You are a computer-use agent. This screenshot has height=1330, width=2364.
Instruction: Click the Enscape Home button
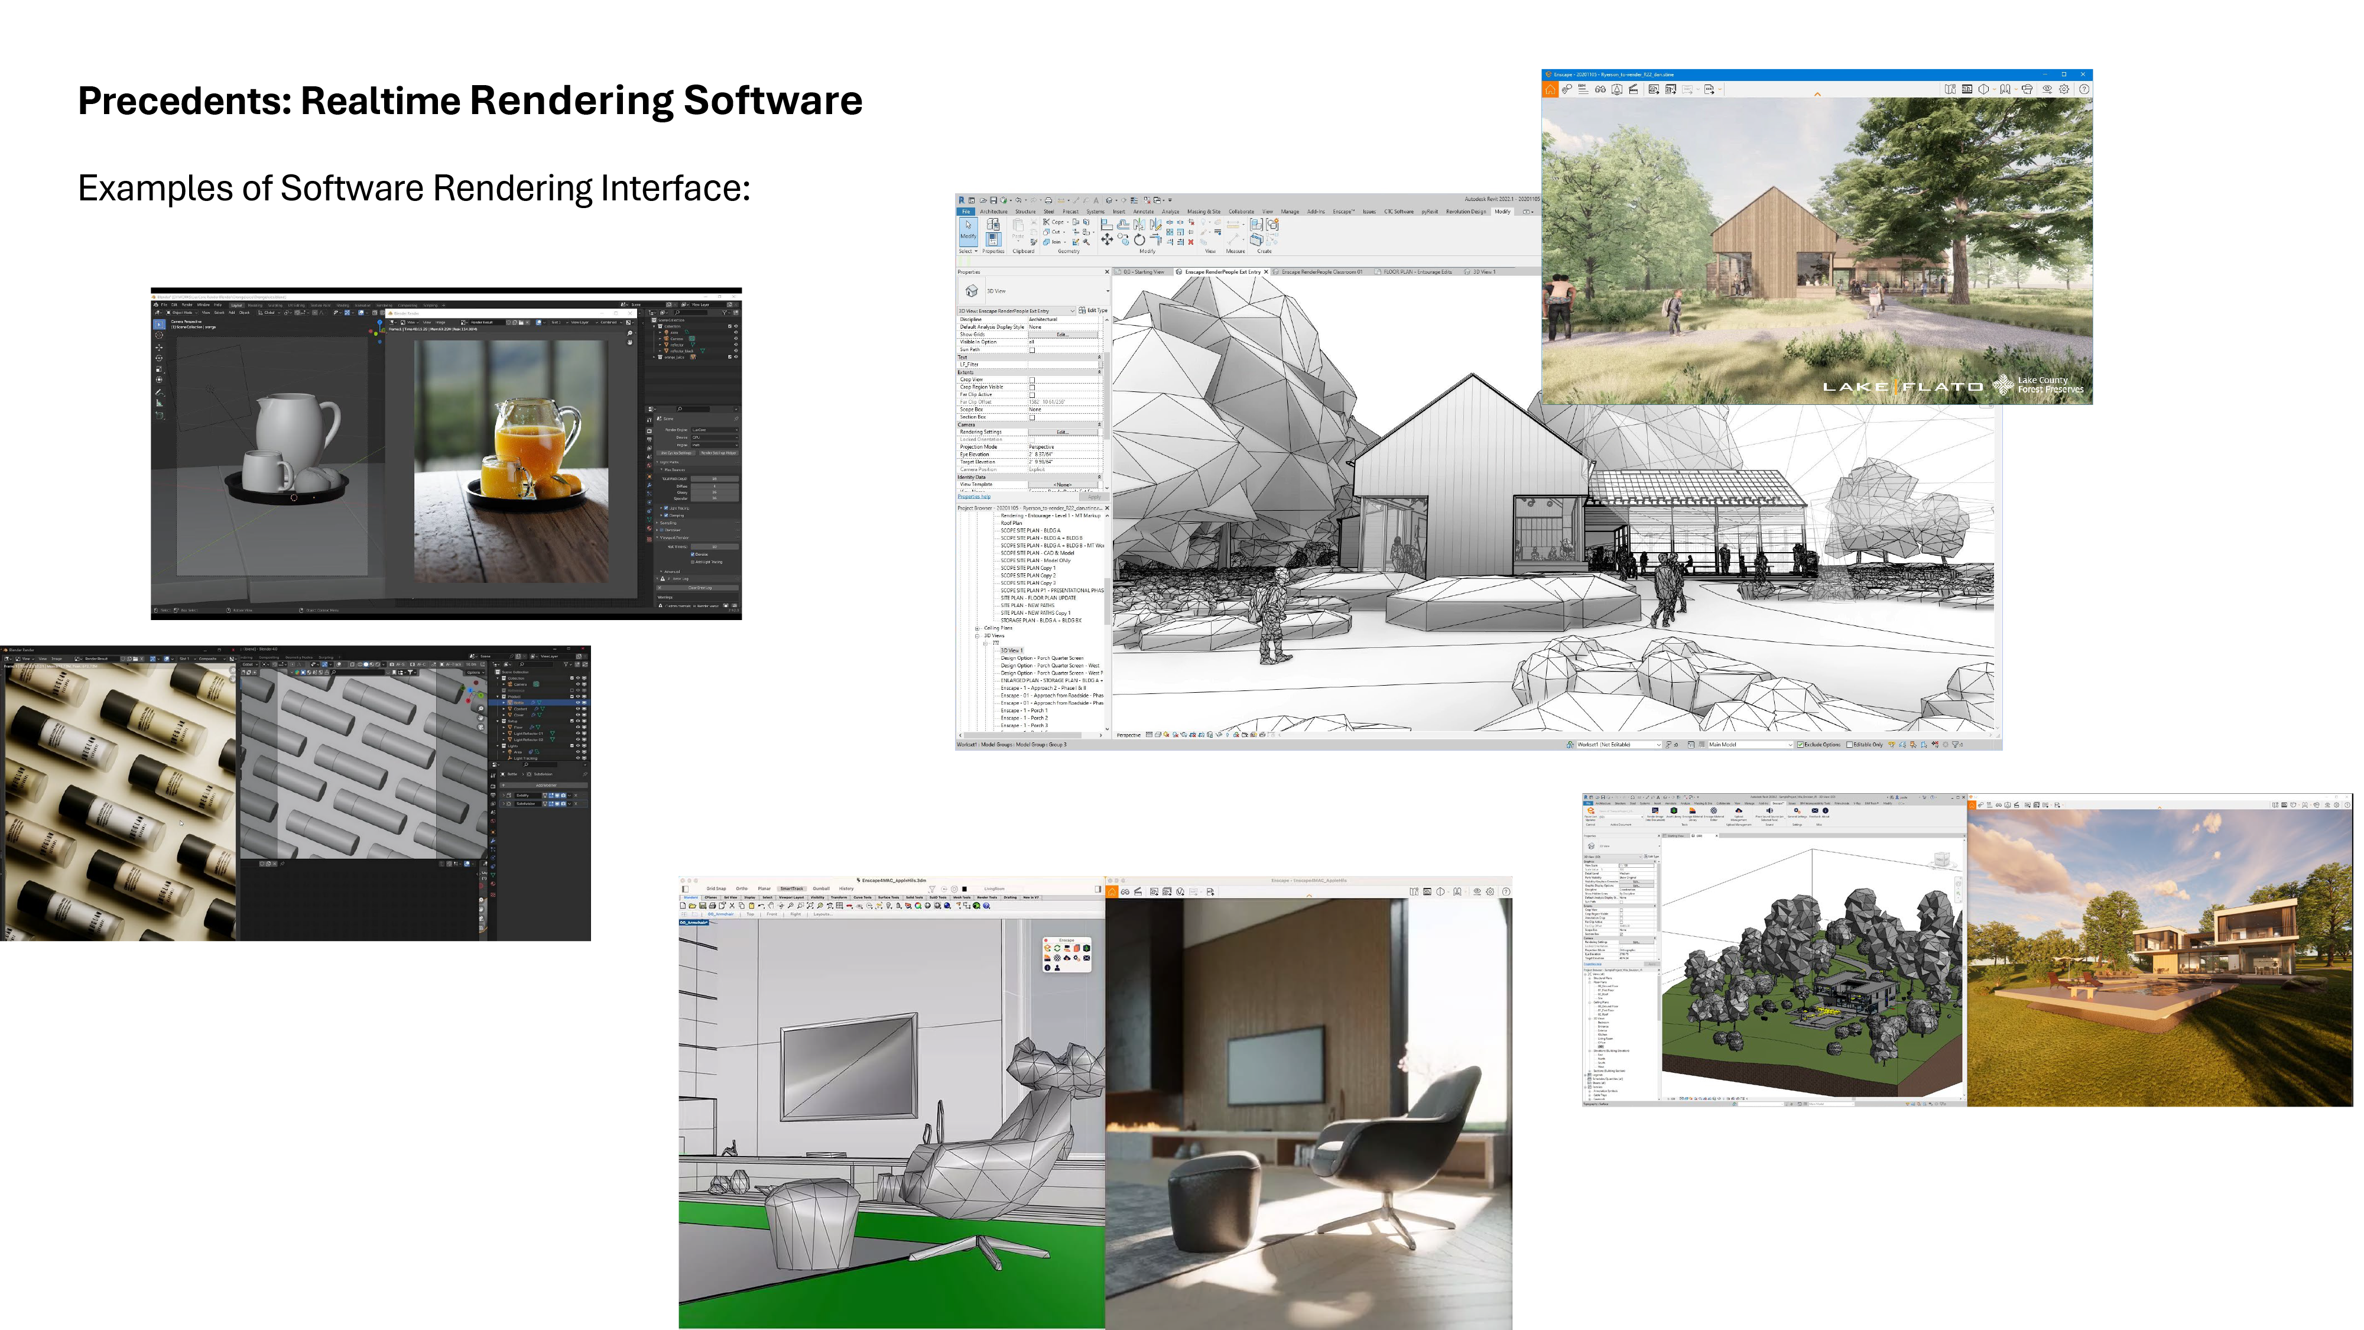(x=1550, y=89)
